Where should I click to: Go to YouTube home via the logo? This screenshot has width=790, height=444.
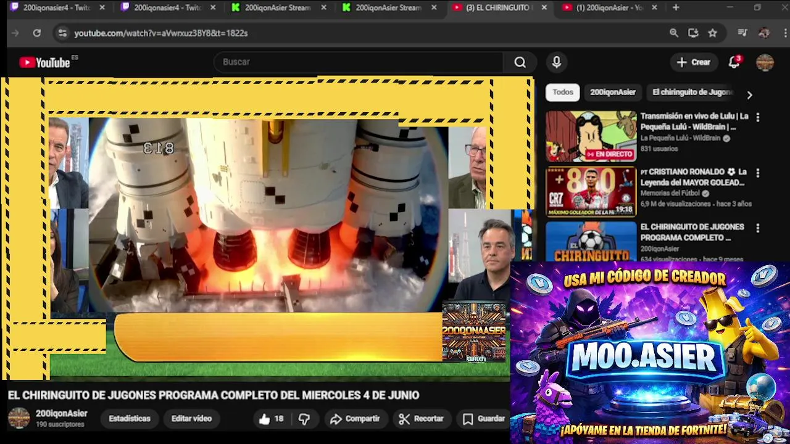45,62
